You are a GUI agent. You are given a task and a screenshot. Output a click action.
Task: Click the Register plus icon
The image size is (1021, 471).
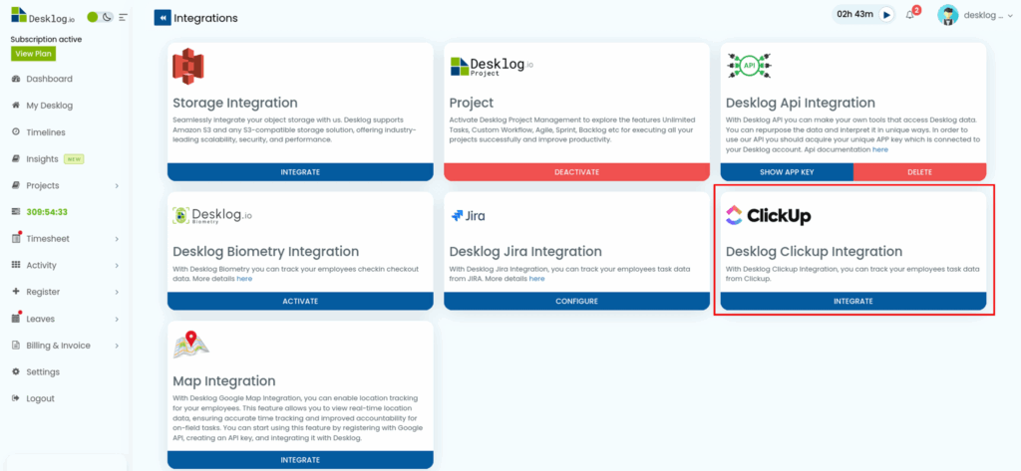(x=16, y=292)
